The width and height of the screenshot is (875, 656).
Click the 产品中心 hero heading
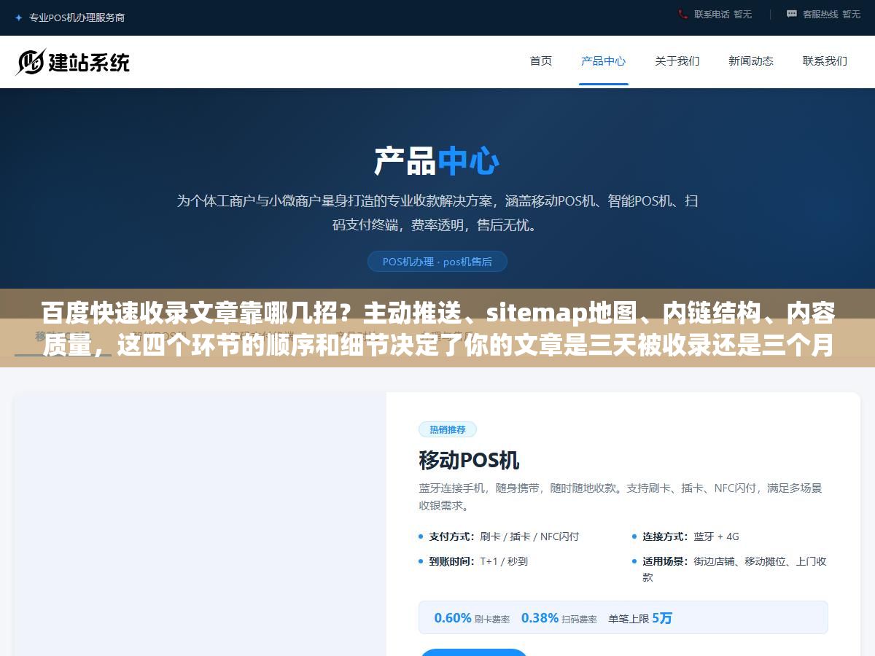coord(437,161)
